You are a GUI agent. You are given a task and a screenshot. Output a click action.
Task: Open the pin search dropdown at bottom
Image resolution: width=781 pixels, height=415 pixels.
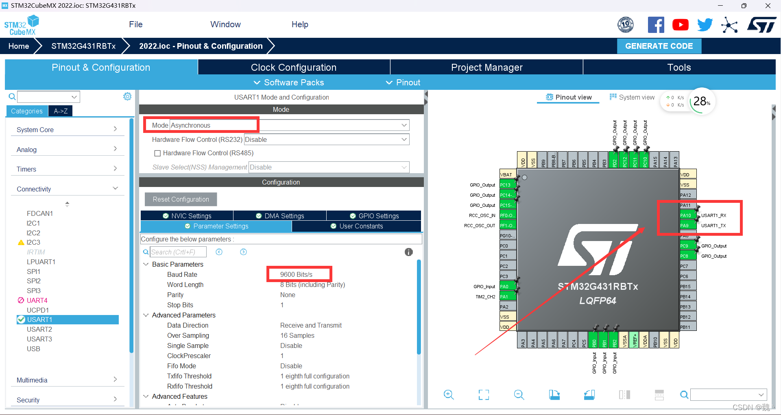[x=729, y=395]
